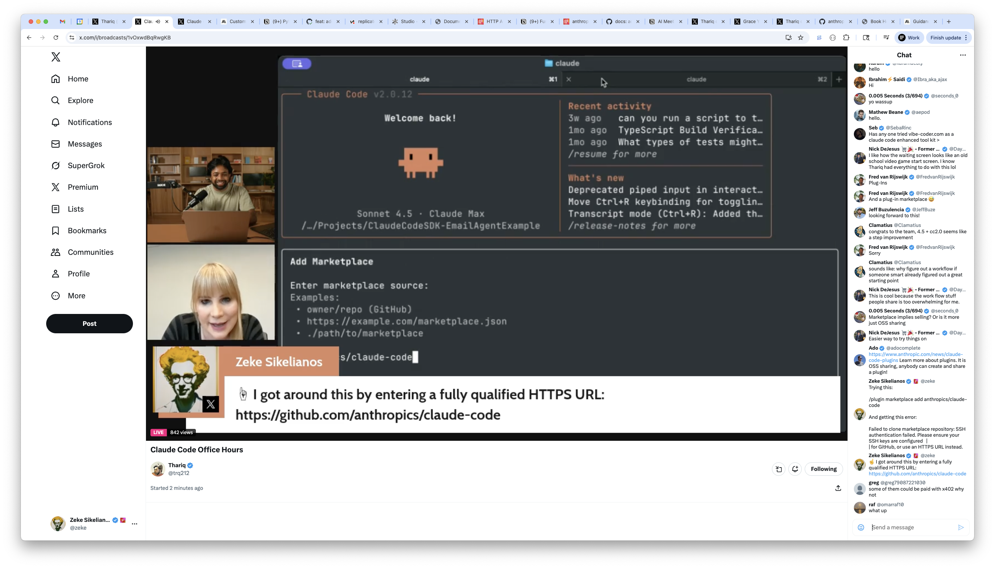
Task: Toggle broadcast notifications bell icon
Action: coord(795,469)
